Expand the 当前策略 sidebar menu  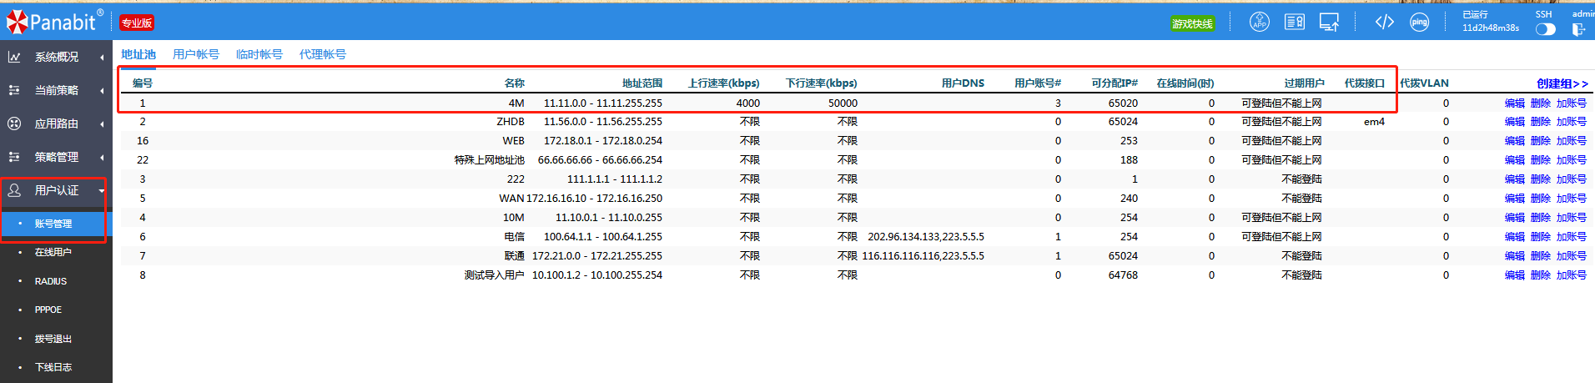point(56,90)
